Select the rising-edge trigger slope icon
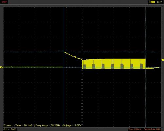 (149, 2)
